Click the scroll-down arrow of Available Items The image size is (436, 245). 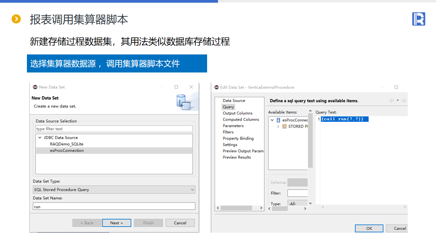(310, 203)
